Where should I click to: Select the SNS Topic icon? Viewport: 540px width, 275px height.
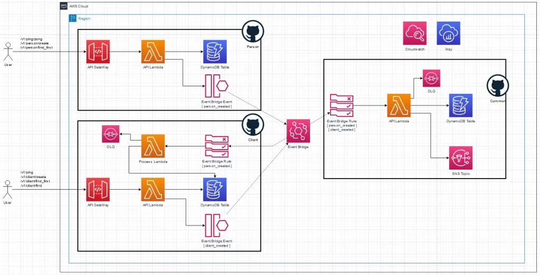click(x=461, y=158)
